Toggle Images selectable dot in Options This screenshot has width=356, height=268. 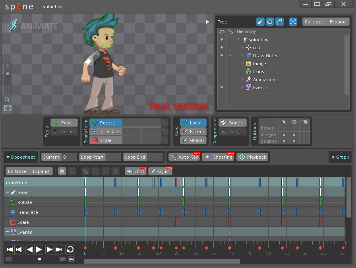point(284,135)
